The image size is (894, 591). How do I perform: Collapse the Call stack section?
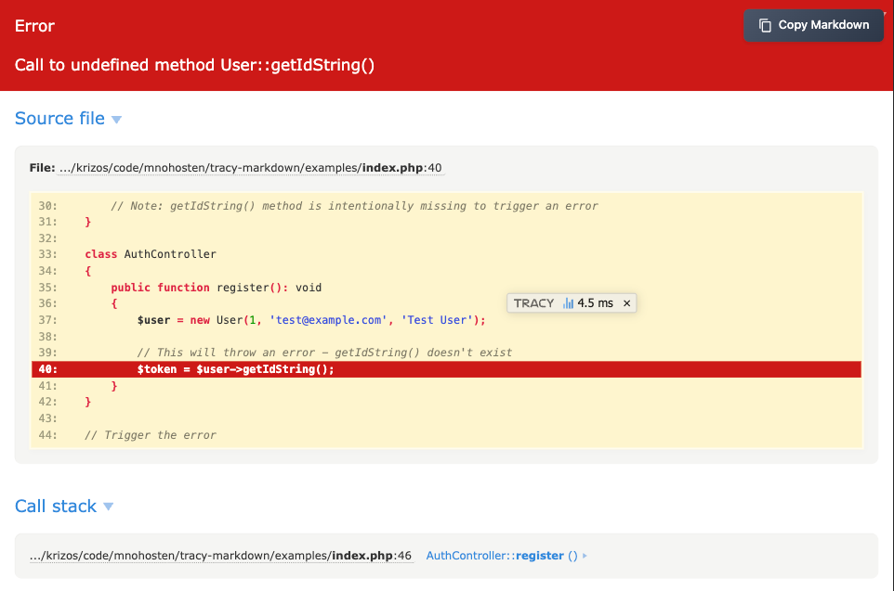click(110, 507)
